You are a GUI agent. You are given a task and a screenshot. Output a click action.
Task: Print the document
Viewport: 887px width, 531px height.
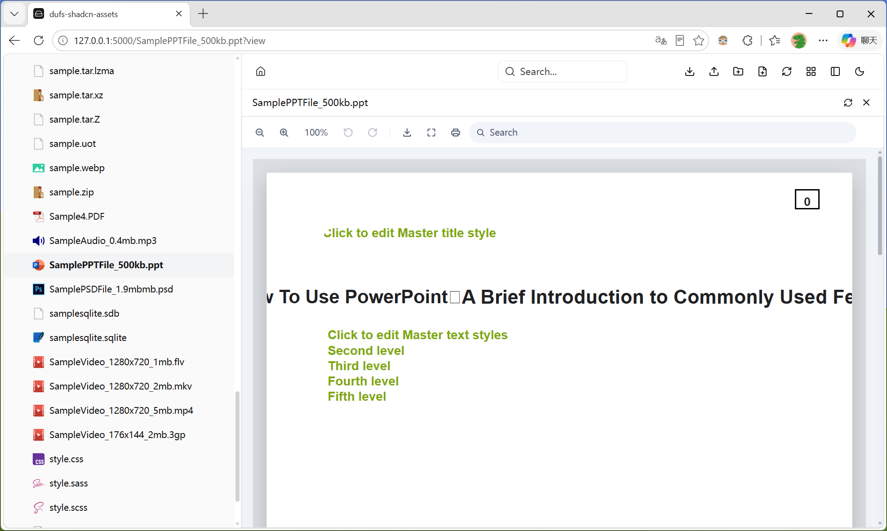(x=456, y=133)
